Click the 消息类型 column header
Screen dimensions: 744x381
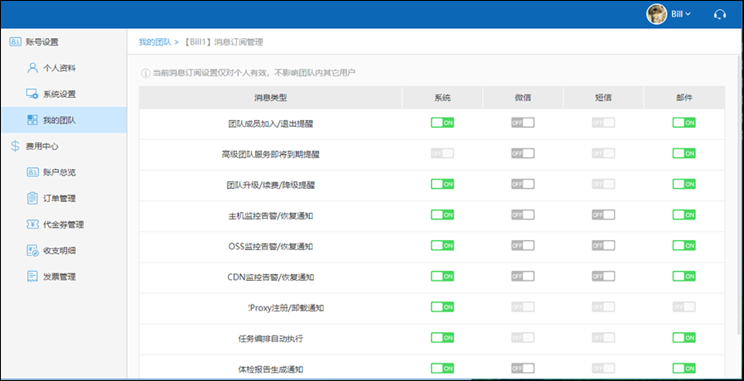pyautogui.click(x=270, y=98)
